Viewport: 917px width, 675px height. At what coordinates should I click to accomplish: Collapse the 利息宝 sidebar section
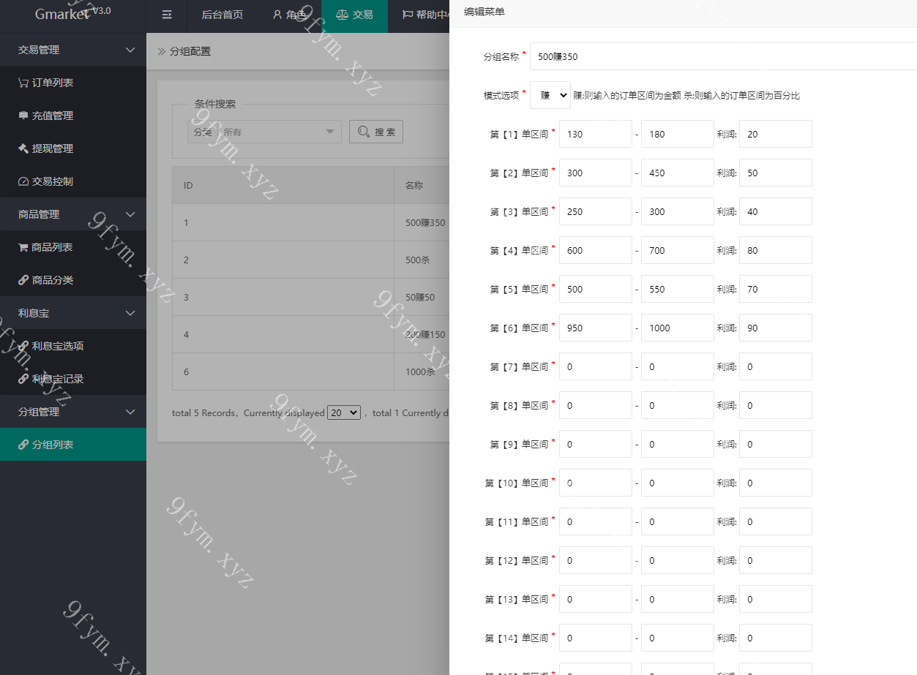(73, 313)
